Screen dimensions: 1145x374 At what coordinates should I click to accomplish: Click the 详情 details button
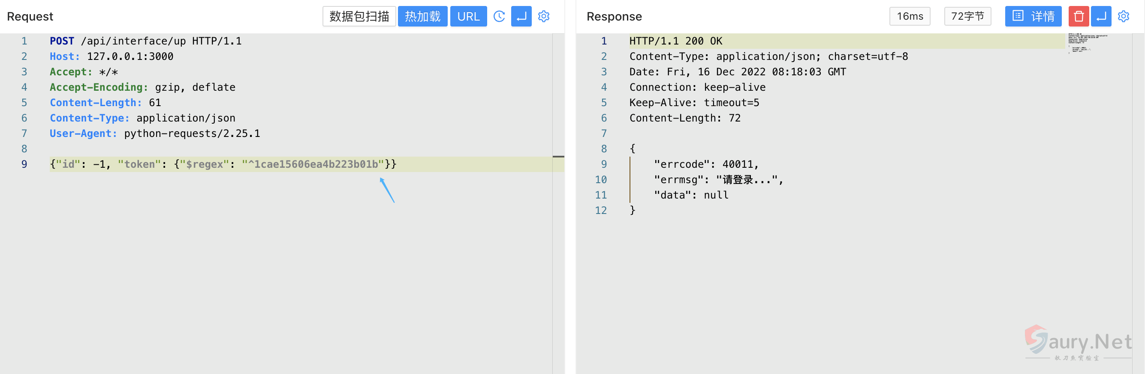[1033, 16]
